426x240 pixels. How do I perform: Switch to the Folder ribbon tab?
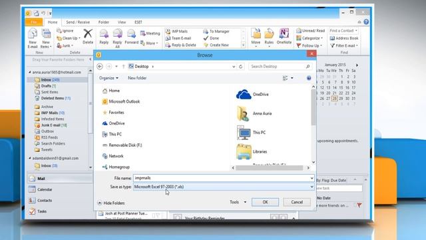pyautogui.click(x=104, y=22)
